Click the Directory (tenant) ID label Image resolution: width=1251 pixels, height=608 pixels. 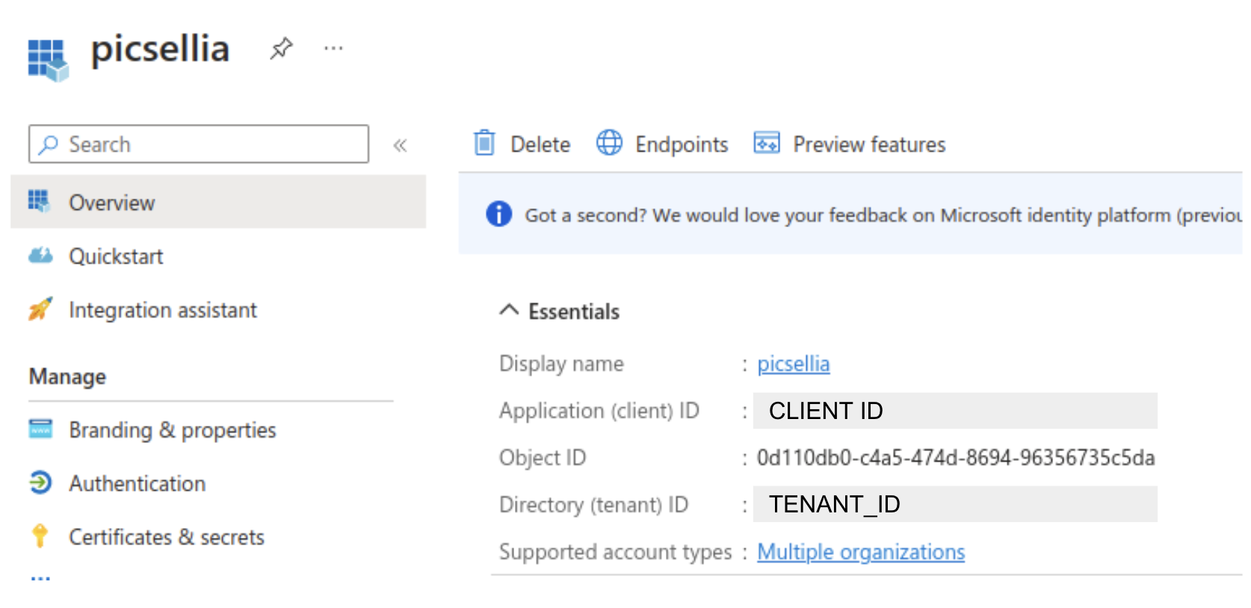point(593,505)
